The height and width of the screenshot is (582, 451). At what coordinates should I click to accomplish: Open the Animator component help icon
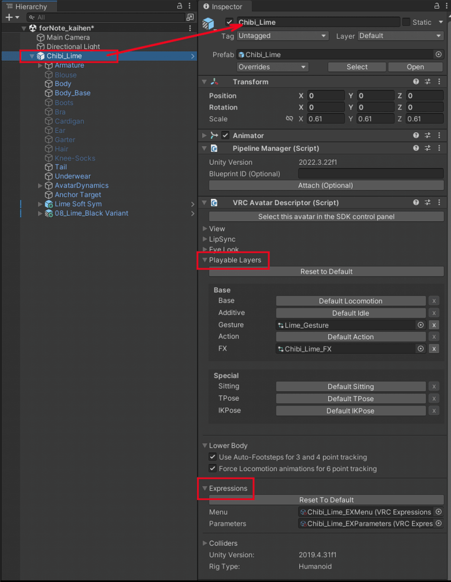tap(416, 136)
